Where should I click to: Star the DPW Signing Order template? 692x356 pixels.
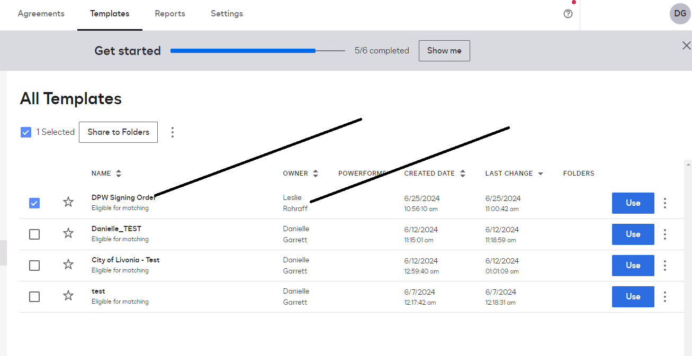(x=68, y=202)
